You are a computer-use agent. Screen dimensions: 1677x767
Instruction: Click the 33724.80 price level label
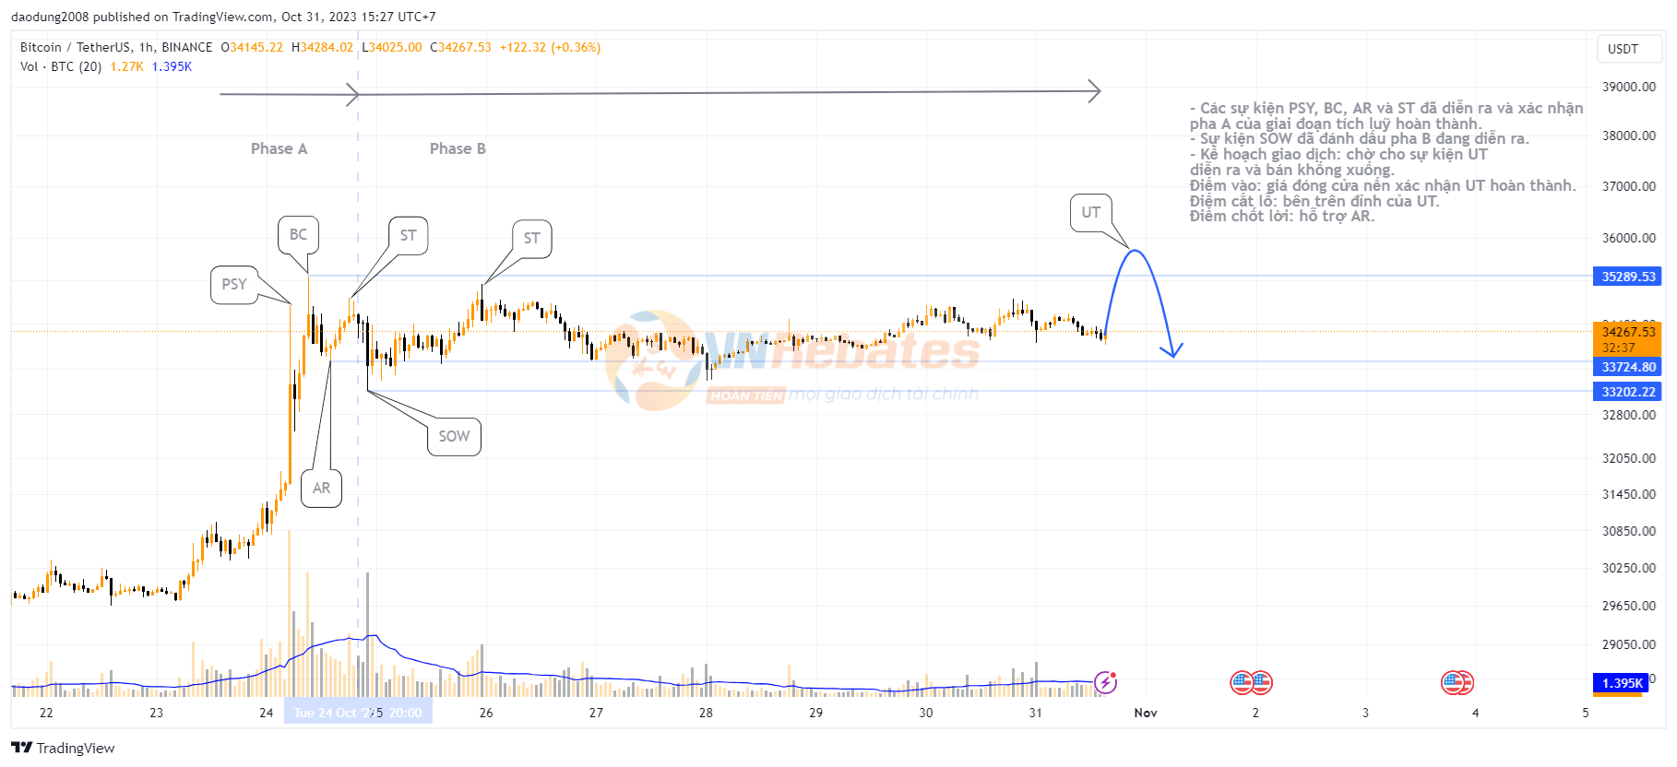(1627, 367)
